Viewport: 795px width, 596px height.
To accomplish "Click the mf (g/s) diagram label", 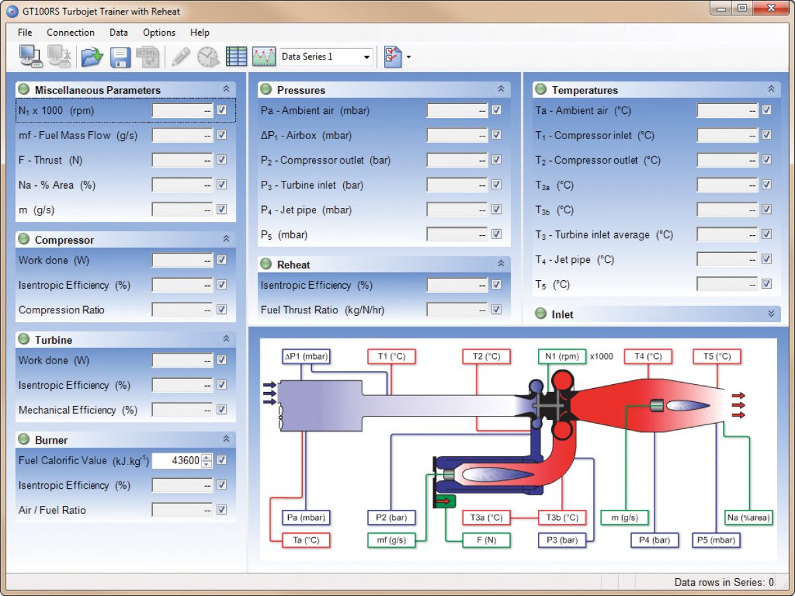I will click(391, 540).
